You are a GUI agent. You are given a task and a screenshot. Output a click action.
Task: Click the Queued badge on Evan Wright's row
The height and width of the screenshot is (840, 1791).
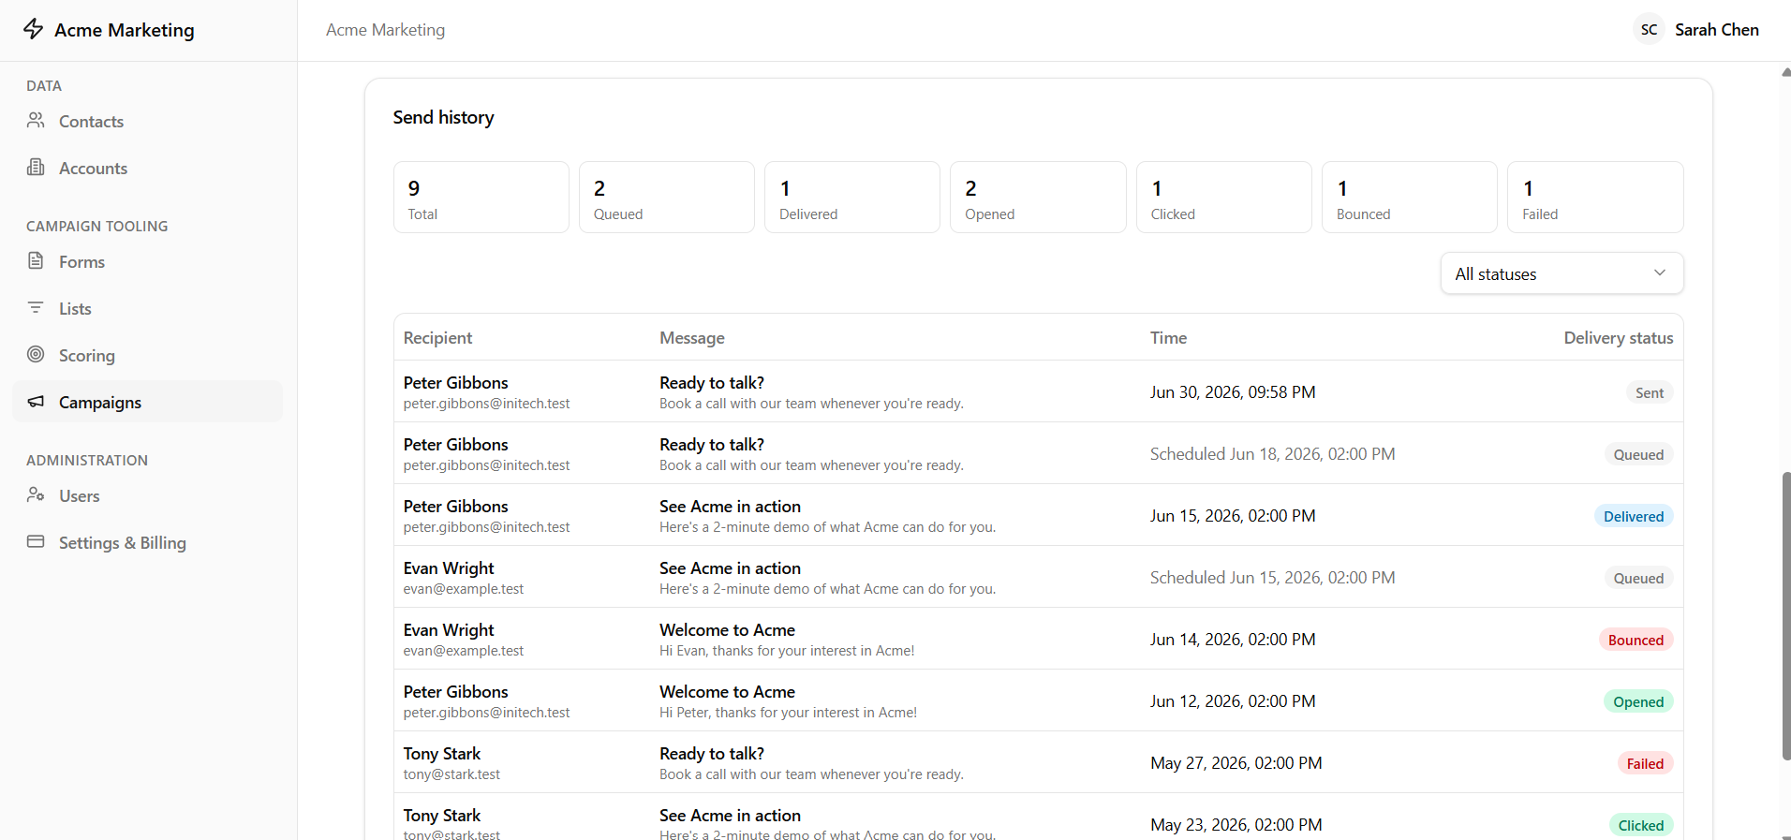coord(1638,579)
